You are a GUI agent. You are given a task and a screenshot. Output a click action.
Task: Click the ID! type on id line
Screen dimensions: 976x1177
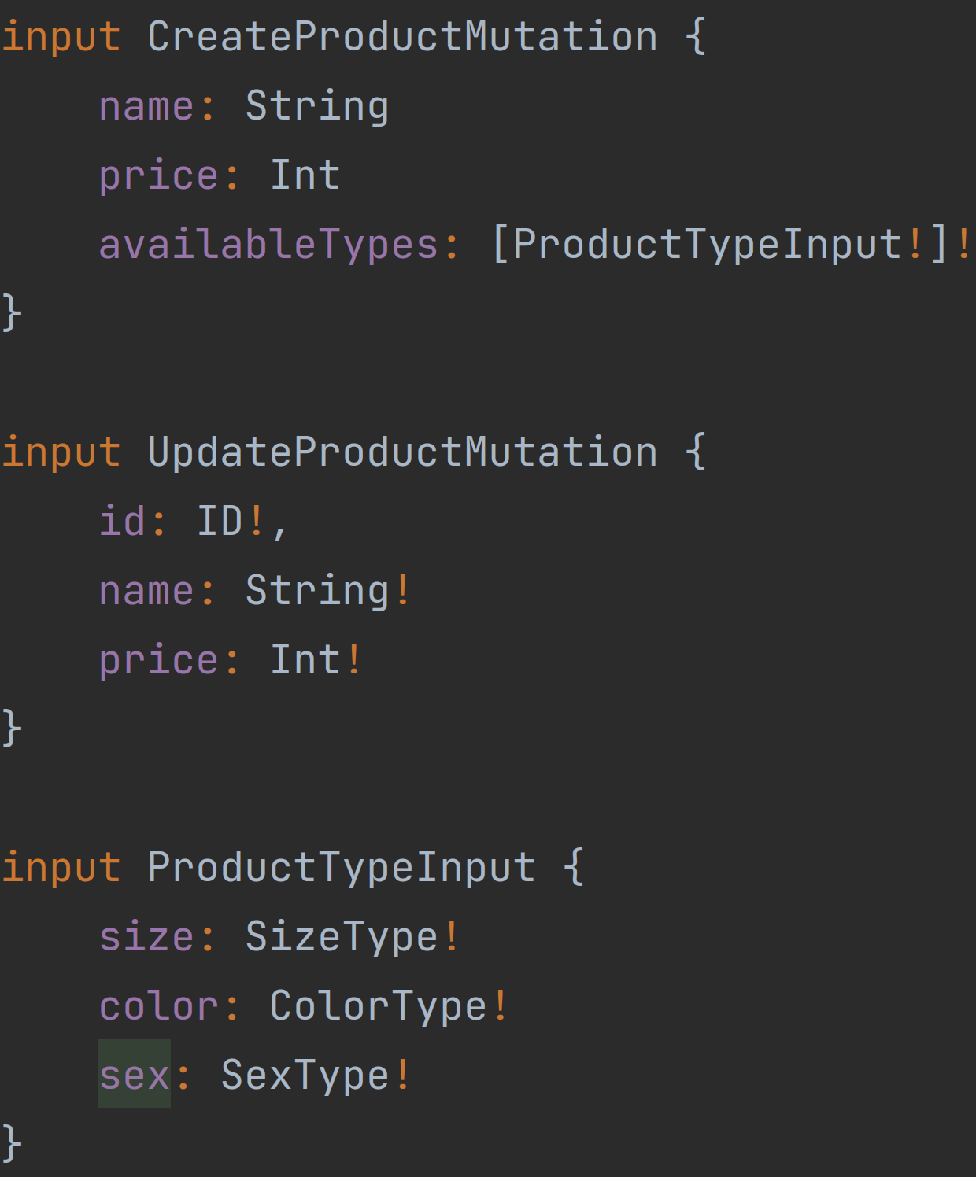click(x=231, y=522)
